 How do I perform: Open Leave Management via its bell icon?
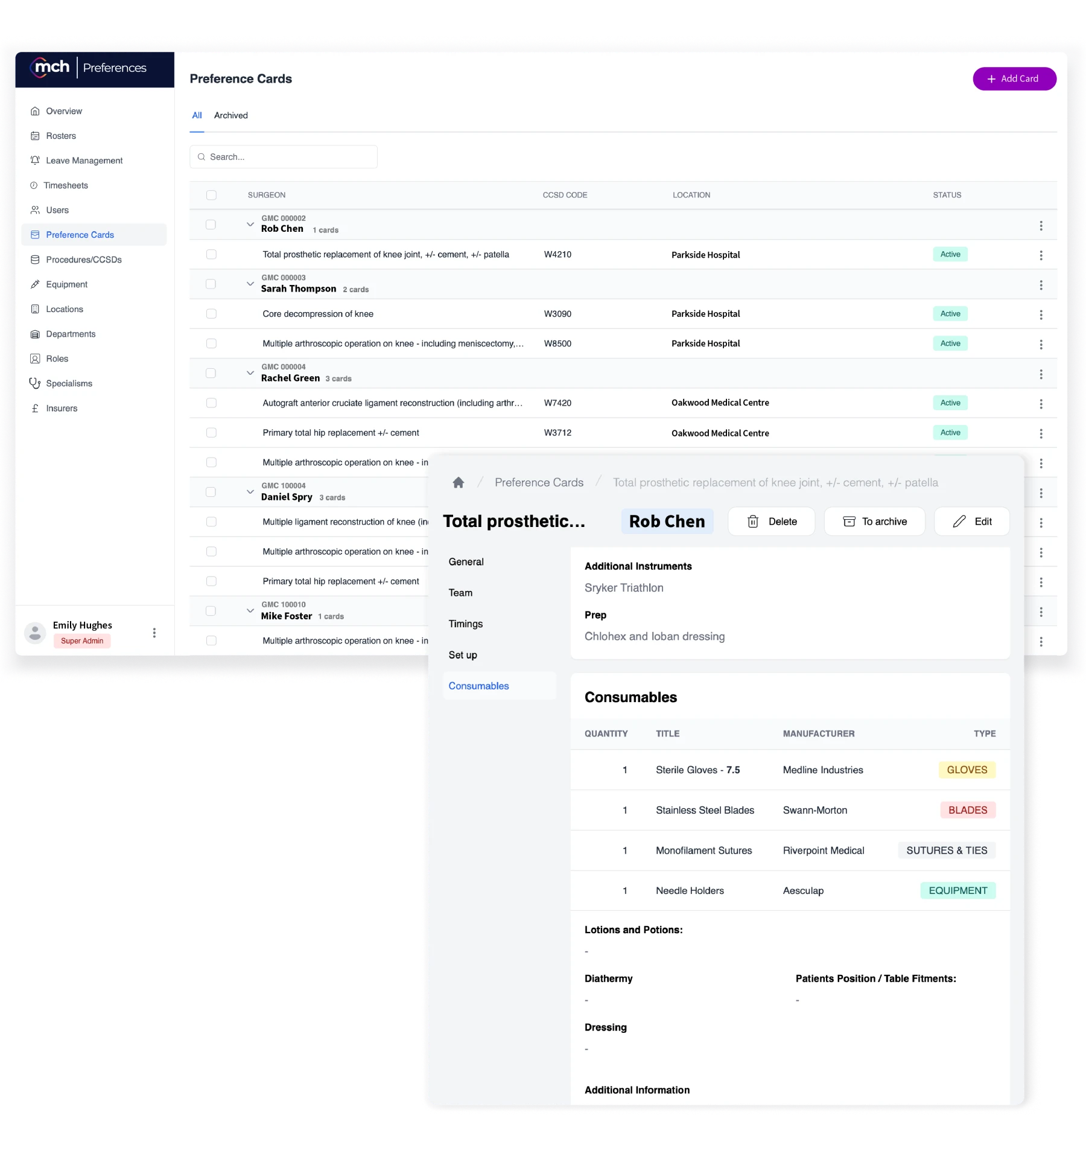pos(36,161)
